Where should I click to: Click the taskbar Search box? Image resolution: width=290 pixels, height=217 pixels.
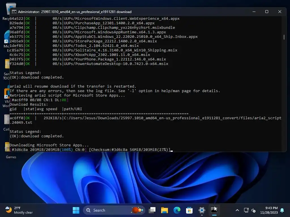114,210
